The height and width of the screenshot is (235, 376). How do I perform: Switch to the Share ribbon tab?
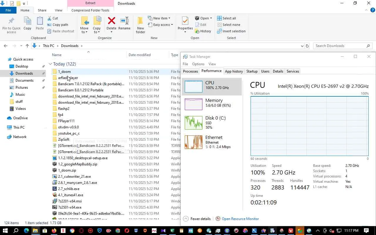point(42,10)
